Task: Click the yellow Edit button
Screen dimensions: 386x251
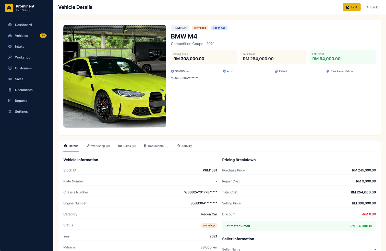Action: tap(352, 7)
